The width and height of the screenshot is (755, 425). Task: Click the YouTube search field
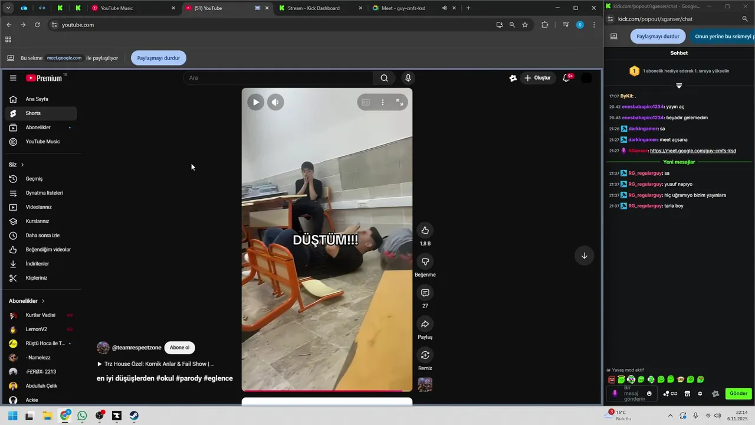278,78
